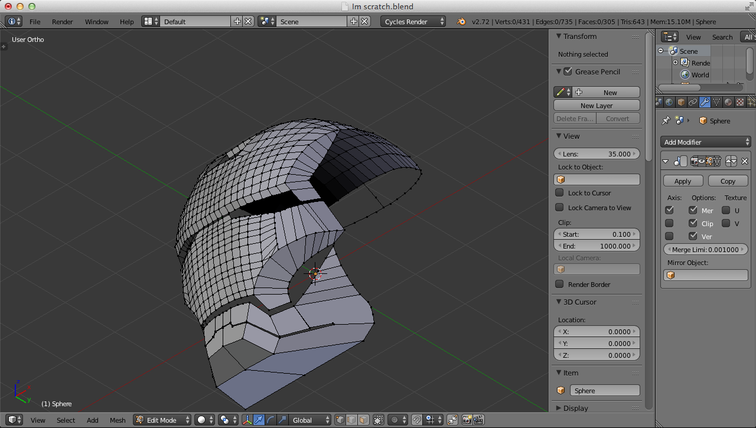Screen dimensions: 756x428
Task: Toggle the Clip option checkbox
Action: (693, 223)
